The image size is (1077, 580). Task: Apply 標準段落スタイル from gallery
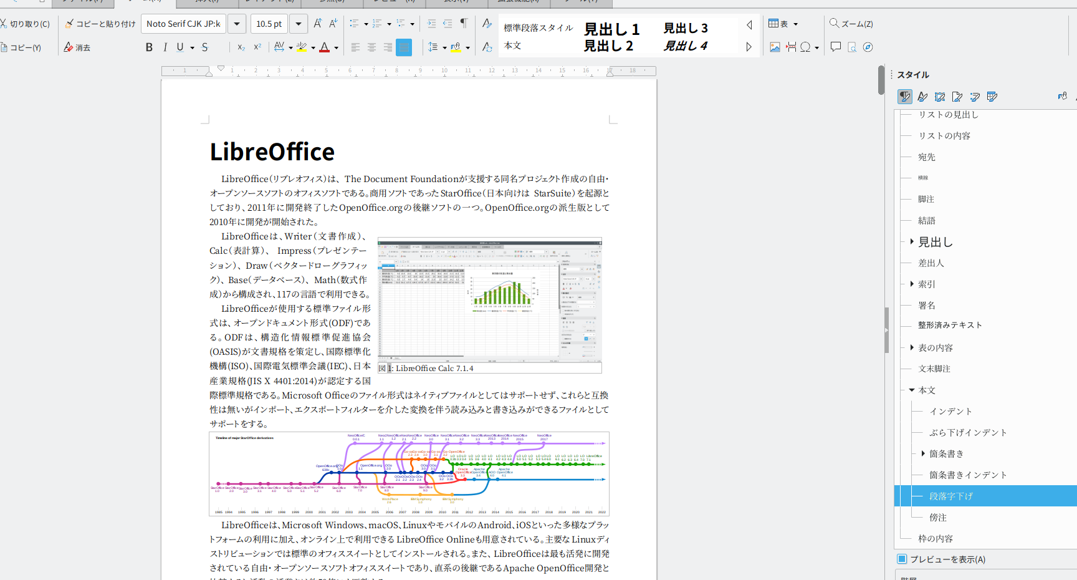coord(538,28)
